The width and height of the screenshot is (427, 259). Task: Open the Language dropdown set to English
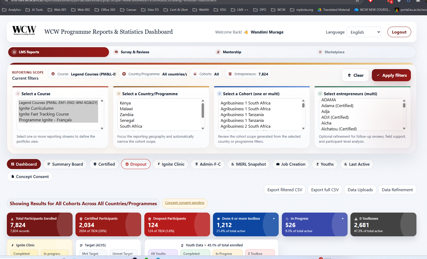[x=364, y=32]
